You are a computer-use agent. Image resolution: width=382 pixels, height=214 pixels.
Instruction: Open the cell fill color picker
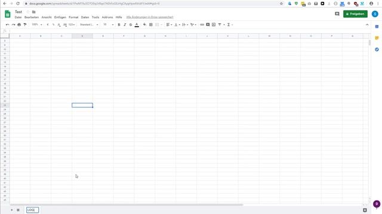(144, 24)
